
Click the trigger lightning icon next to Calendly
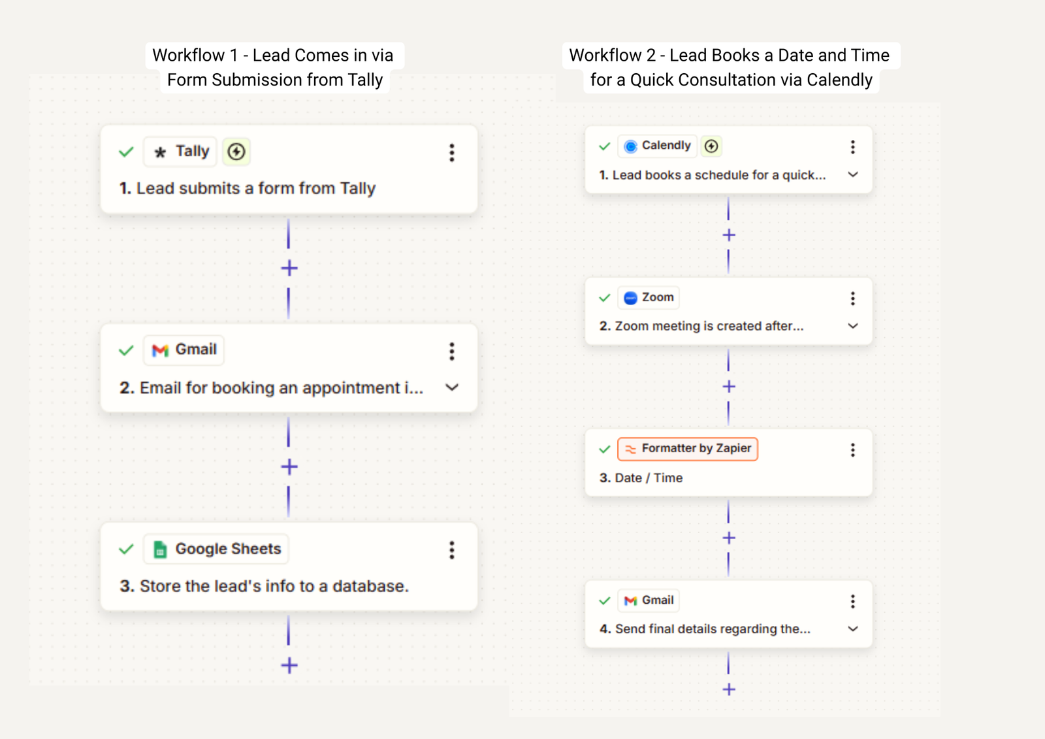tap(711, 146)
